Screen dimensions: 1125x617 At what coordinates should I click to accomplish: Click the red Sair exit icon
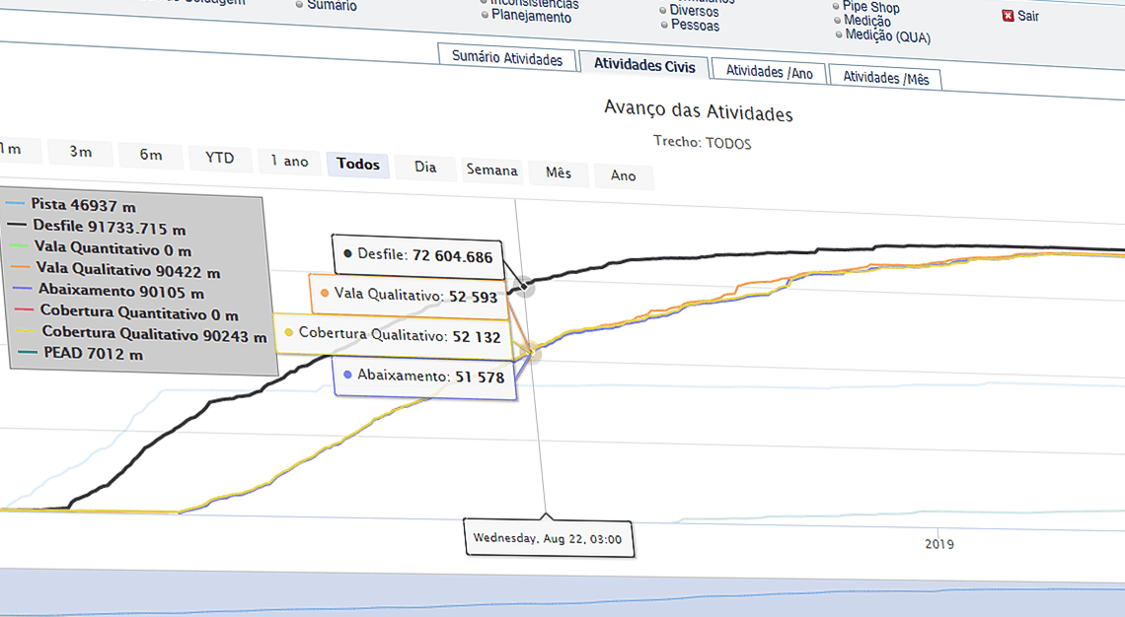(x=1008, y=17)
